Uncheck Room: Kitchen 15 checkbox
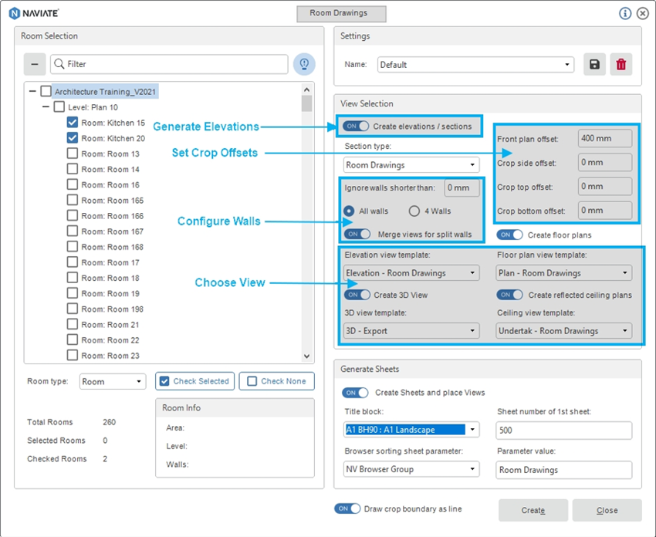This screenshot has height=537, width=656. pyautogui.click(x=73, y=122)
